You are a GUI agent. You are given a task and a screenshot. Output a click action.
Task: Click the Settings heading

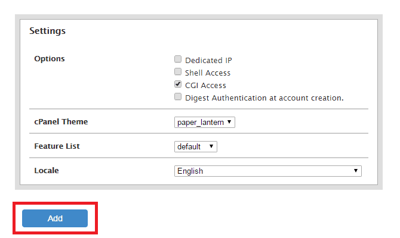click(47, 30)
